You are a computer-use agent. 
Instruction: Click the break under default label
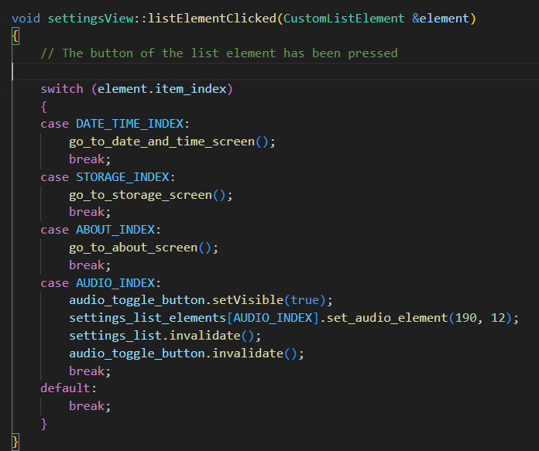coord(87,406)
